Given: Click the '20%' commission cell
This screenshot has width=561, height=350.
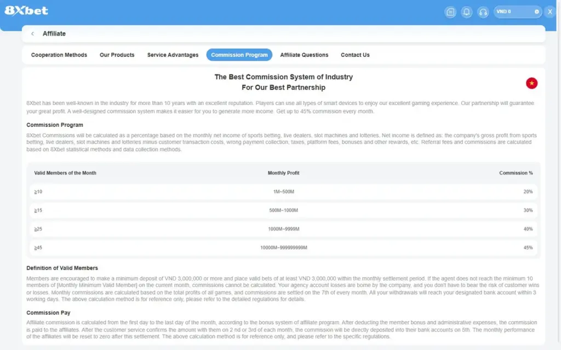Looking at the screenshot, I should (x=528, y=192).
